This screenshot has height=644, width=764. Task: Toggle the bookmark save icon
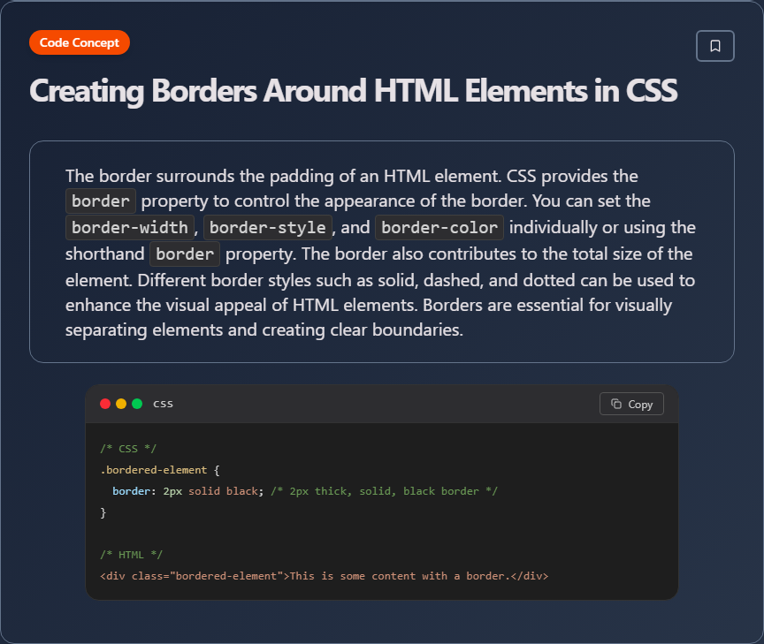[714, 46]
